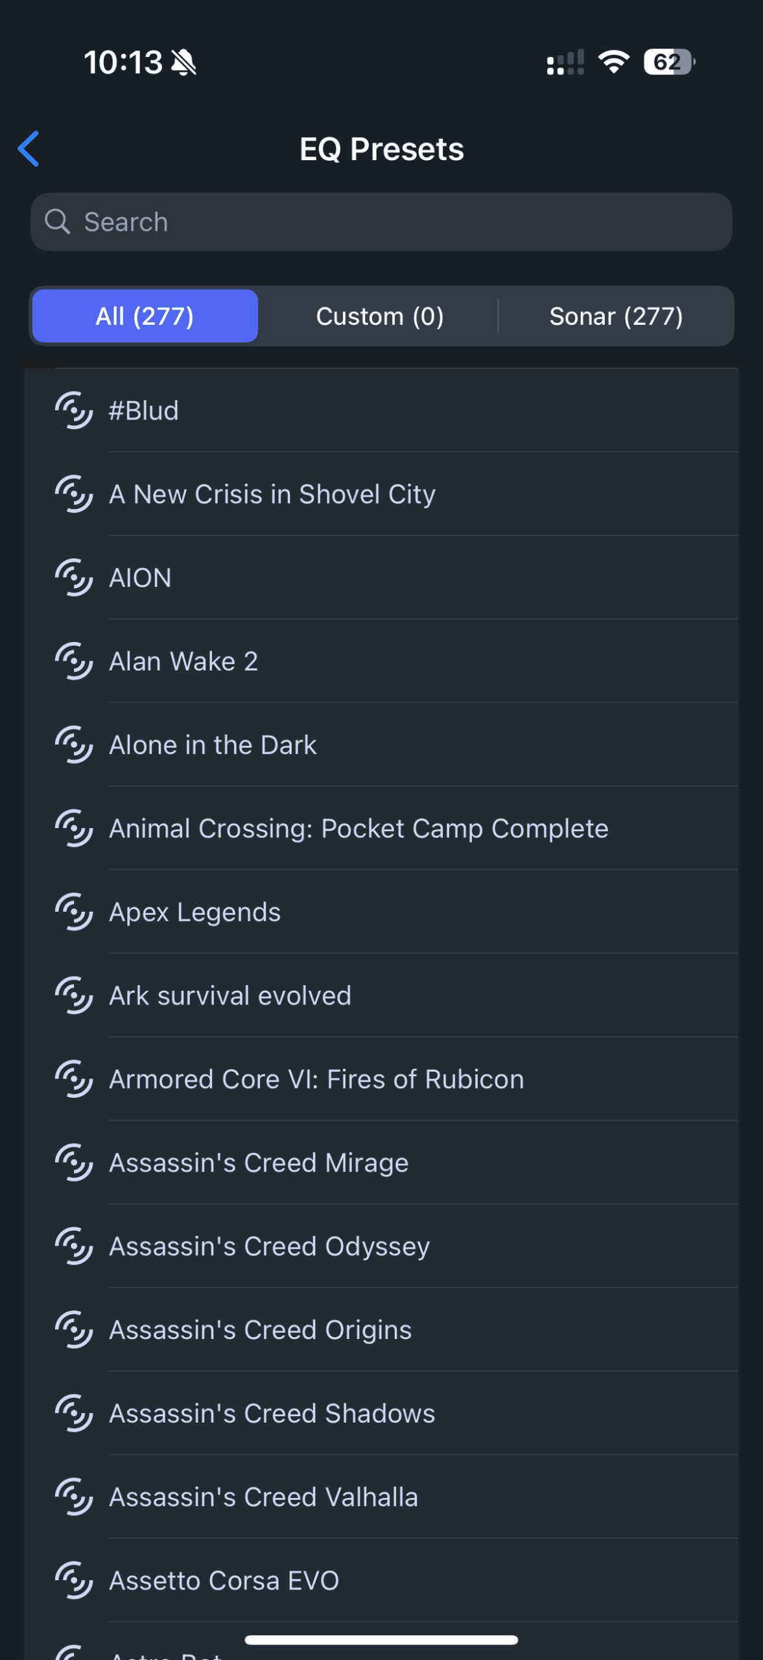
Task: Tap the battery indicator showing 62
Action: click(670, 62)
